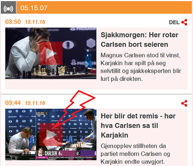The image size is (193, 166).
Task: Play the remis Carlsen-Karjakin video
Action: pyautogui.click(x=51, y=134)
